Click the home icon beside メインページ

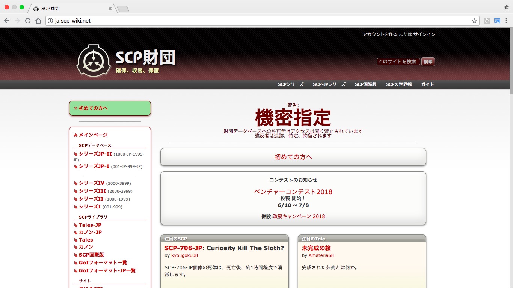[75, 135]
